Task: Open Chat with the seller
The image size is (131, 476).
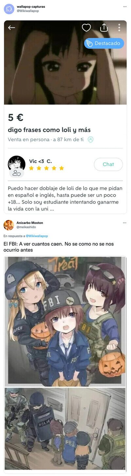Action: point(108,164)
